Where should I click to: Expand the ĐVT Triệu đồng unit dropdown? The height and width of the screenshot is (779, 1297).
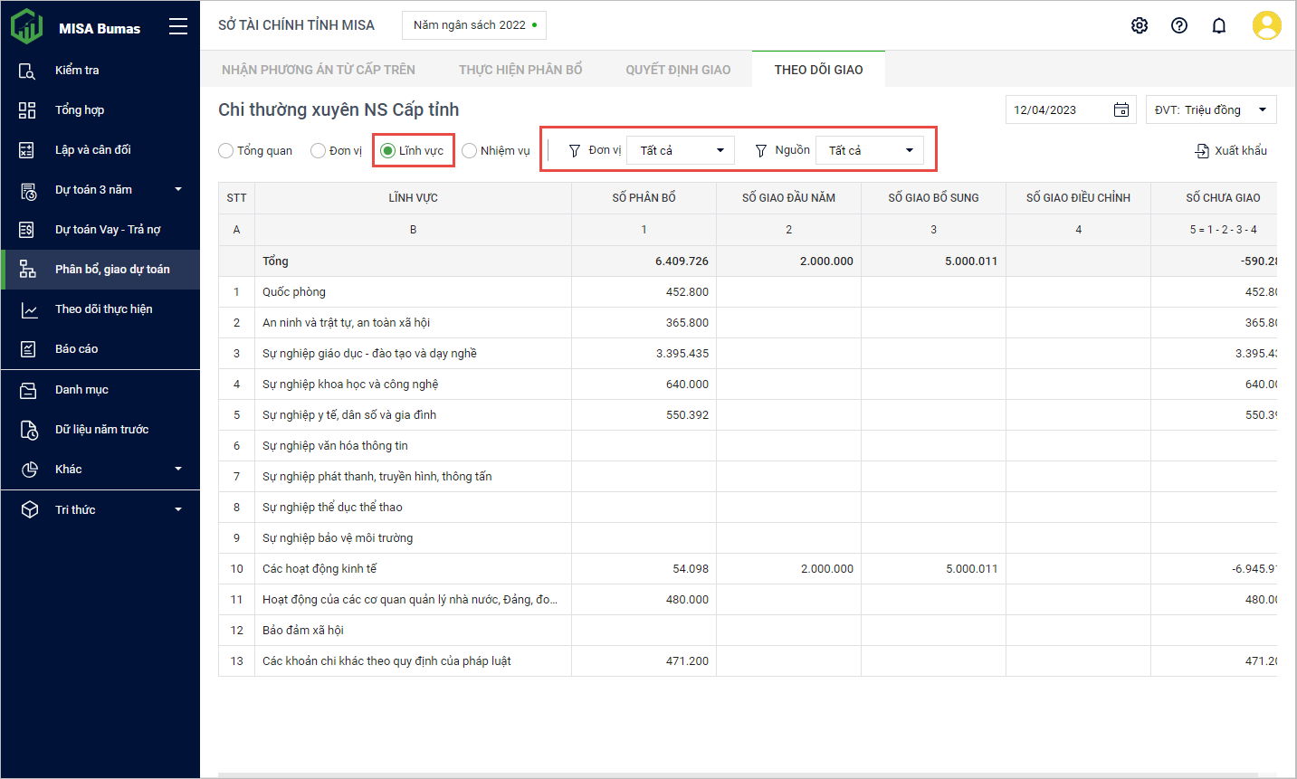pos(1210,109)
